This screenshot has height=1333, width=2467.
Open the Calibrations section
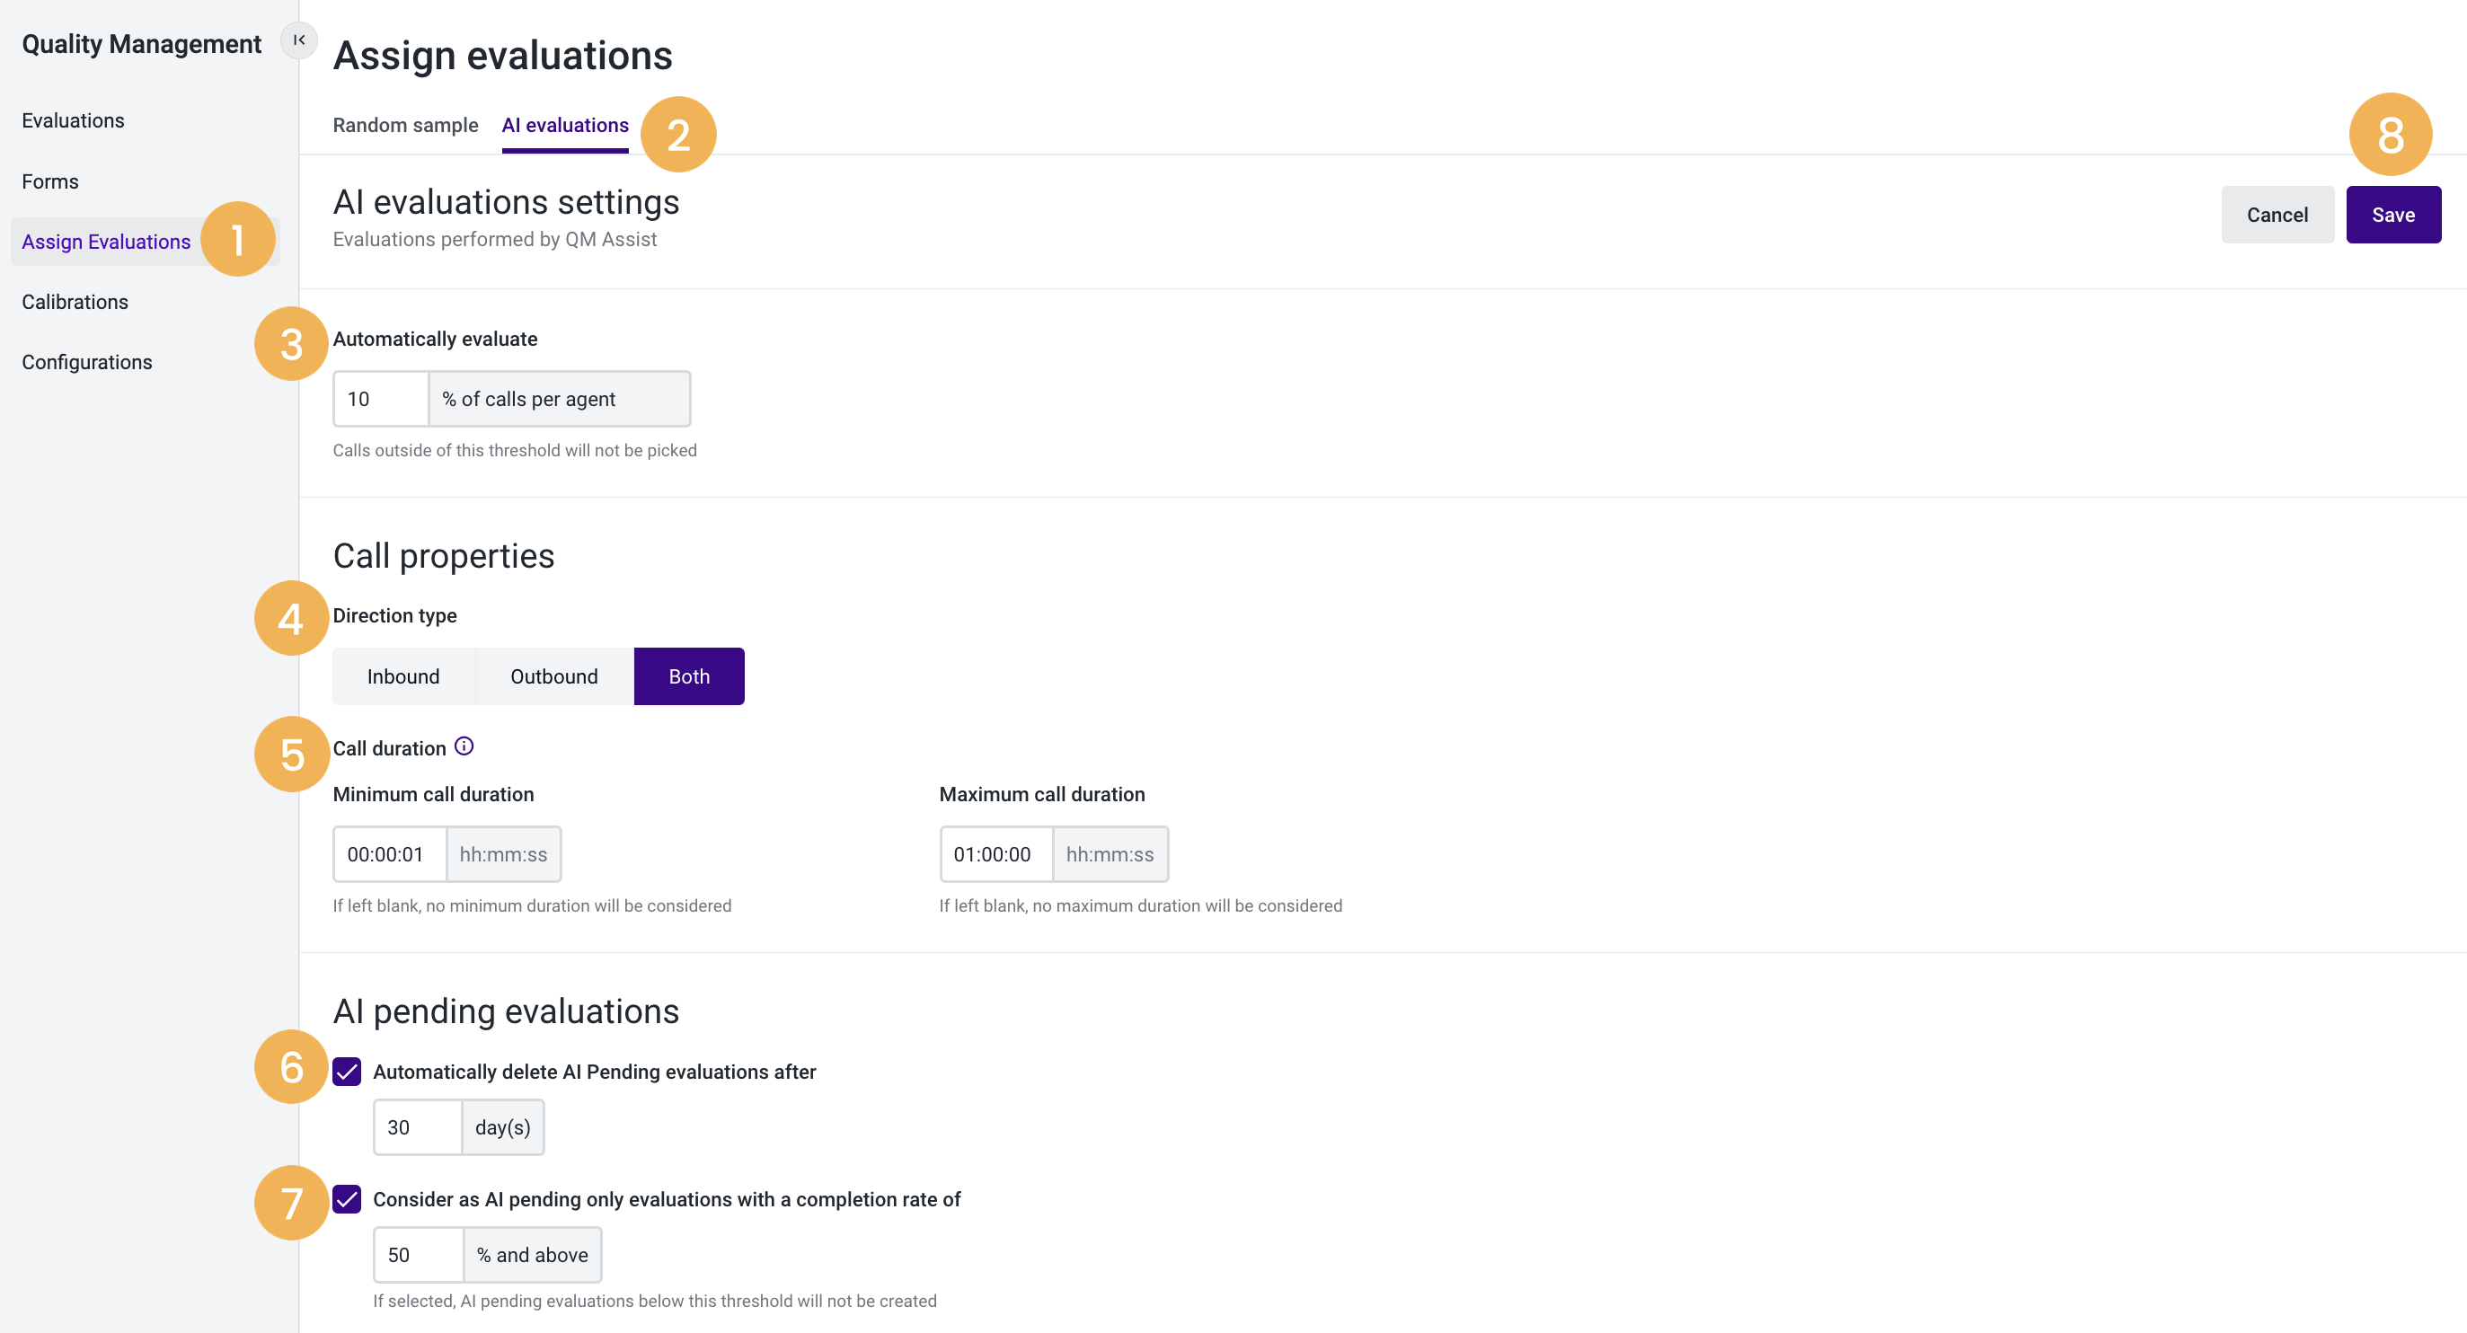pyautogui.click(x=75, y=302)
